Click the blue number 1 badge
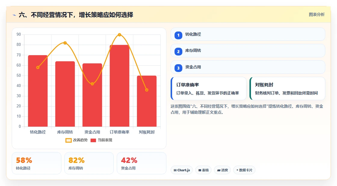 coord(178,35)
